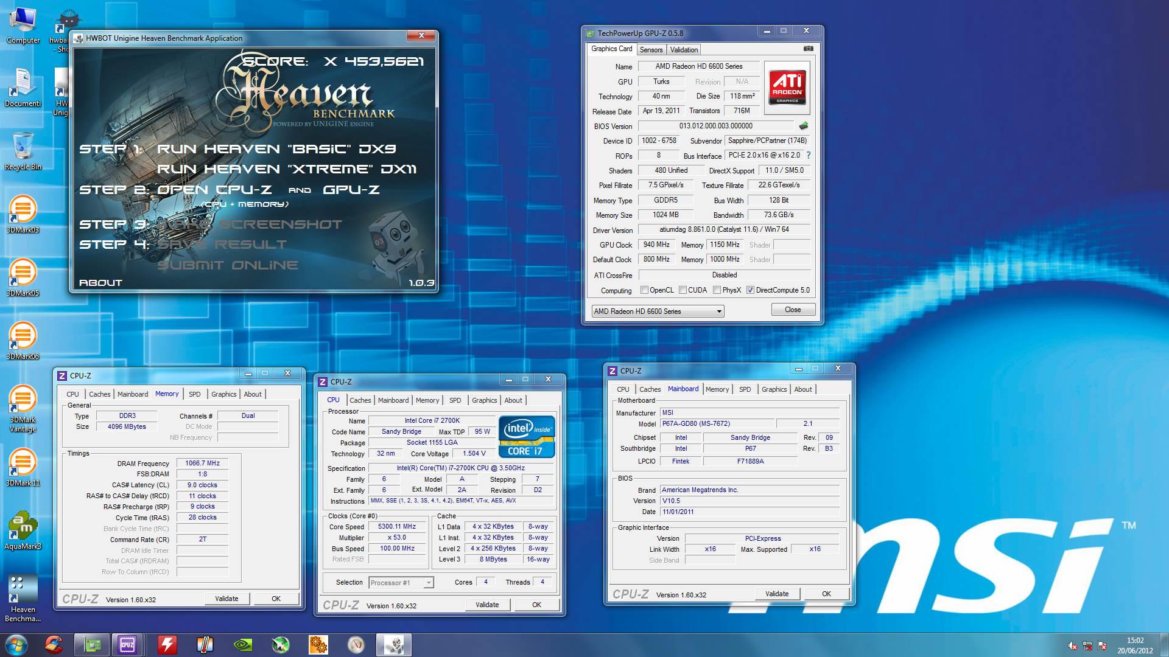Open the Memory tab in middle CPU-Z window
The image size is (1169, 657).
[427, 400]
